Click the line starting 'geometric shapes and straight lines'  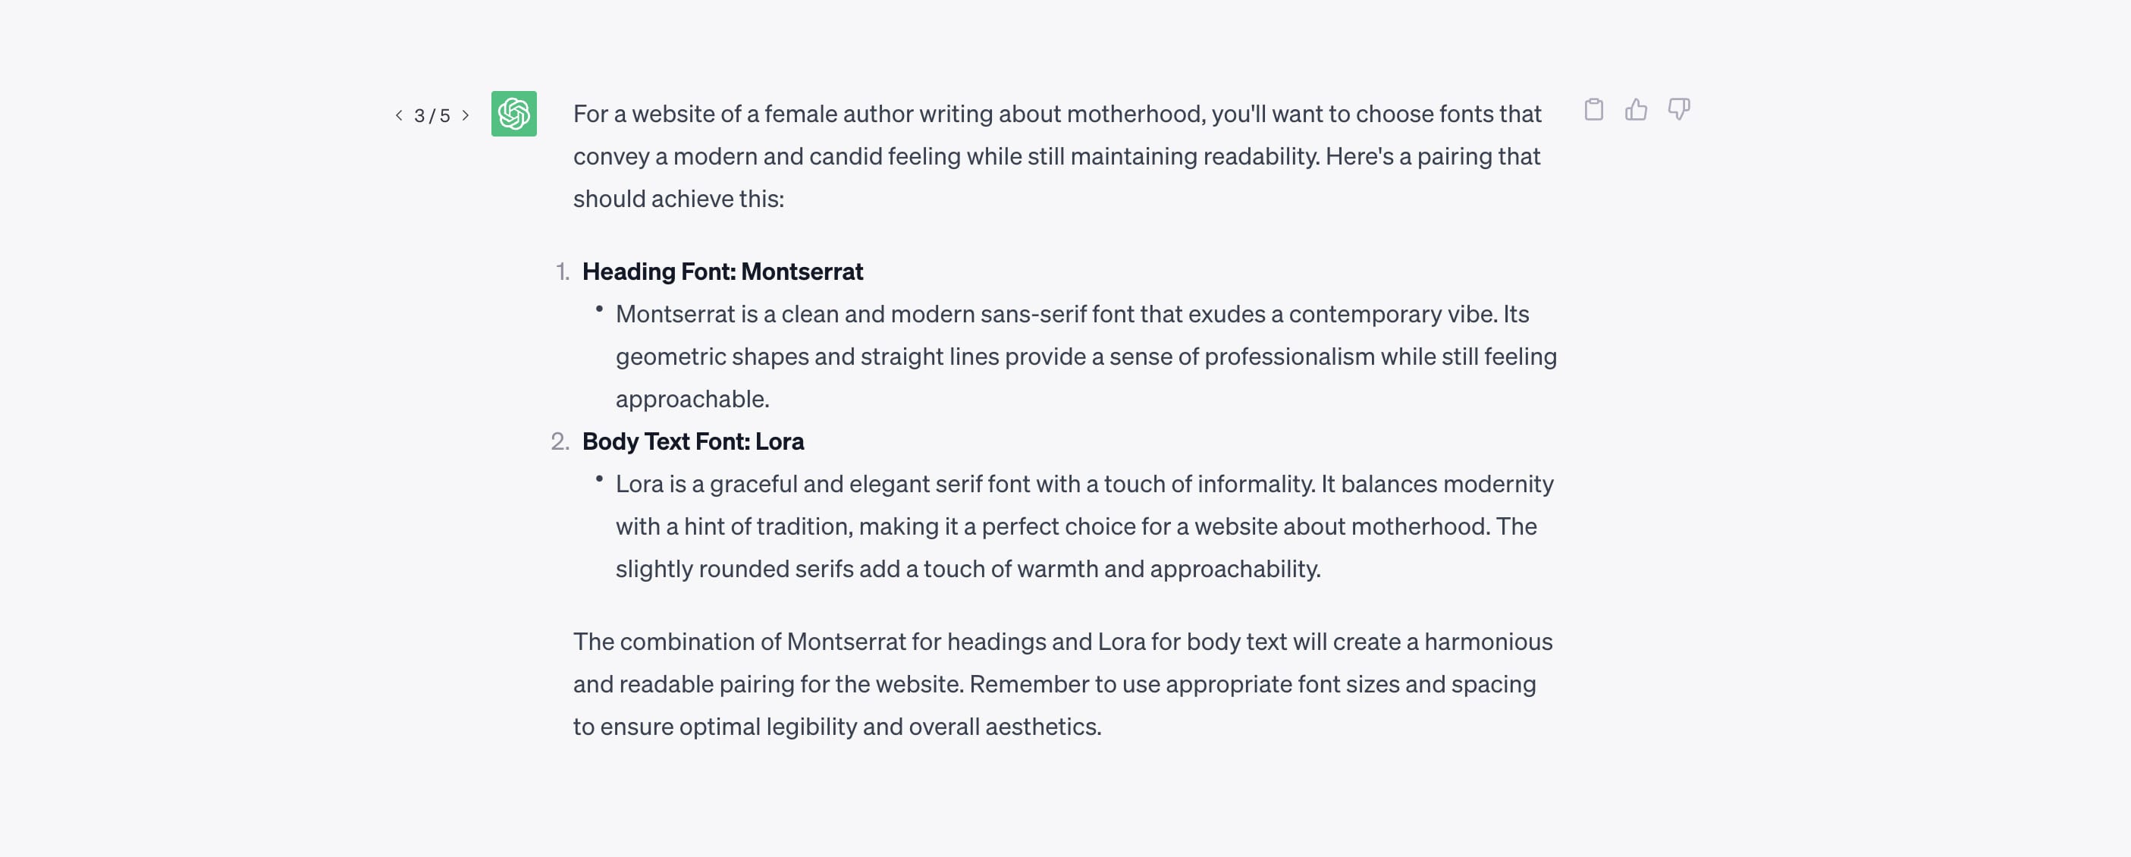1086,356
